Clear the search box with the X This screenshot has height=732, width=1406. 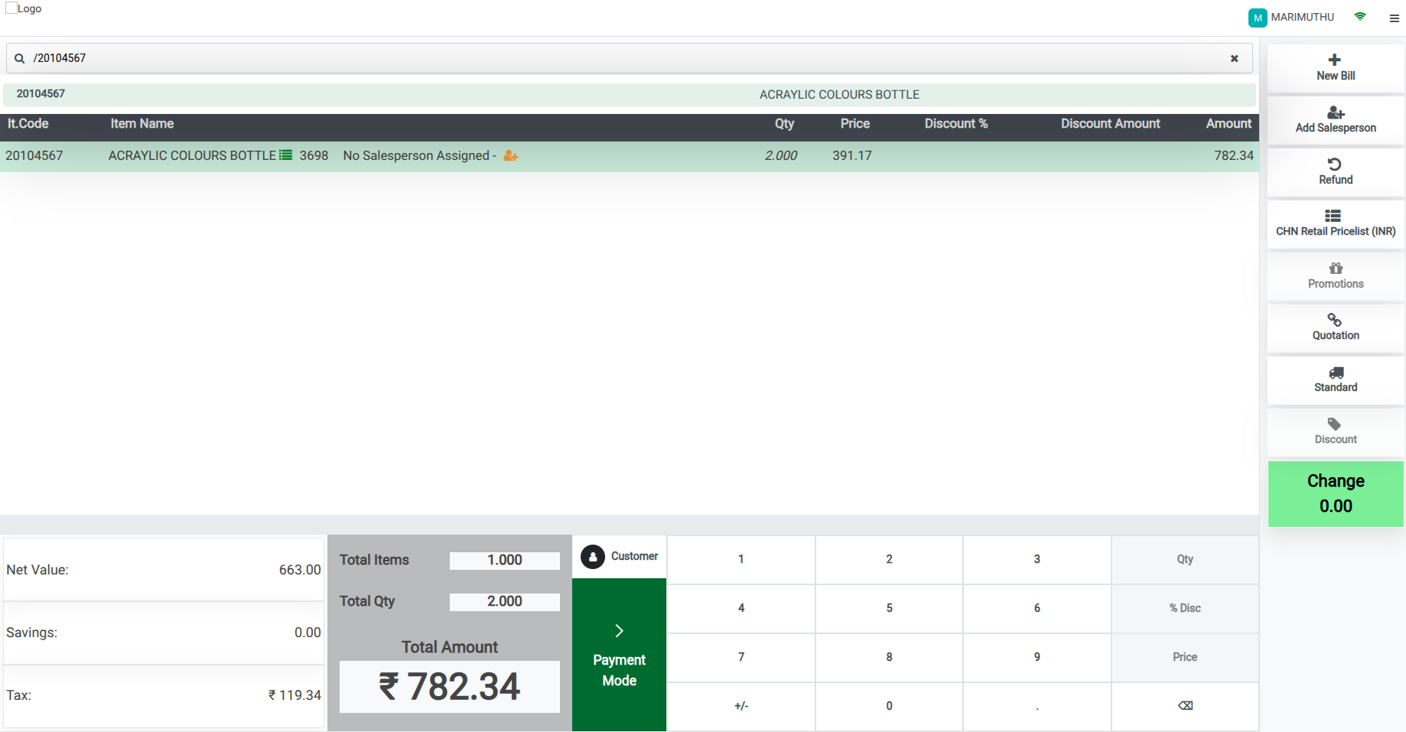1234,58
